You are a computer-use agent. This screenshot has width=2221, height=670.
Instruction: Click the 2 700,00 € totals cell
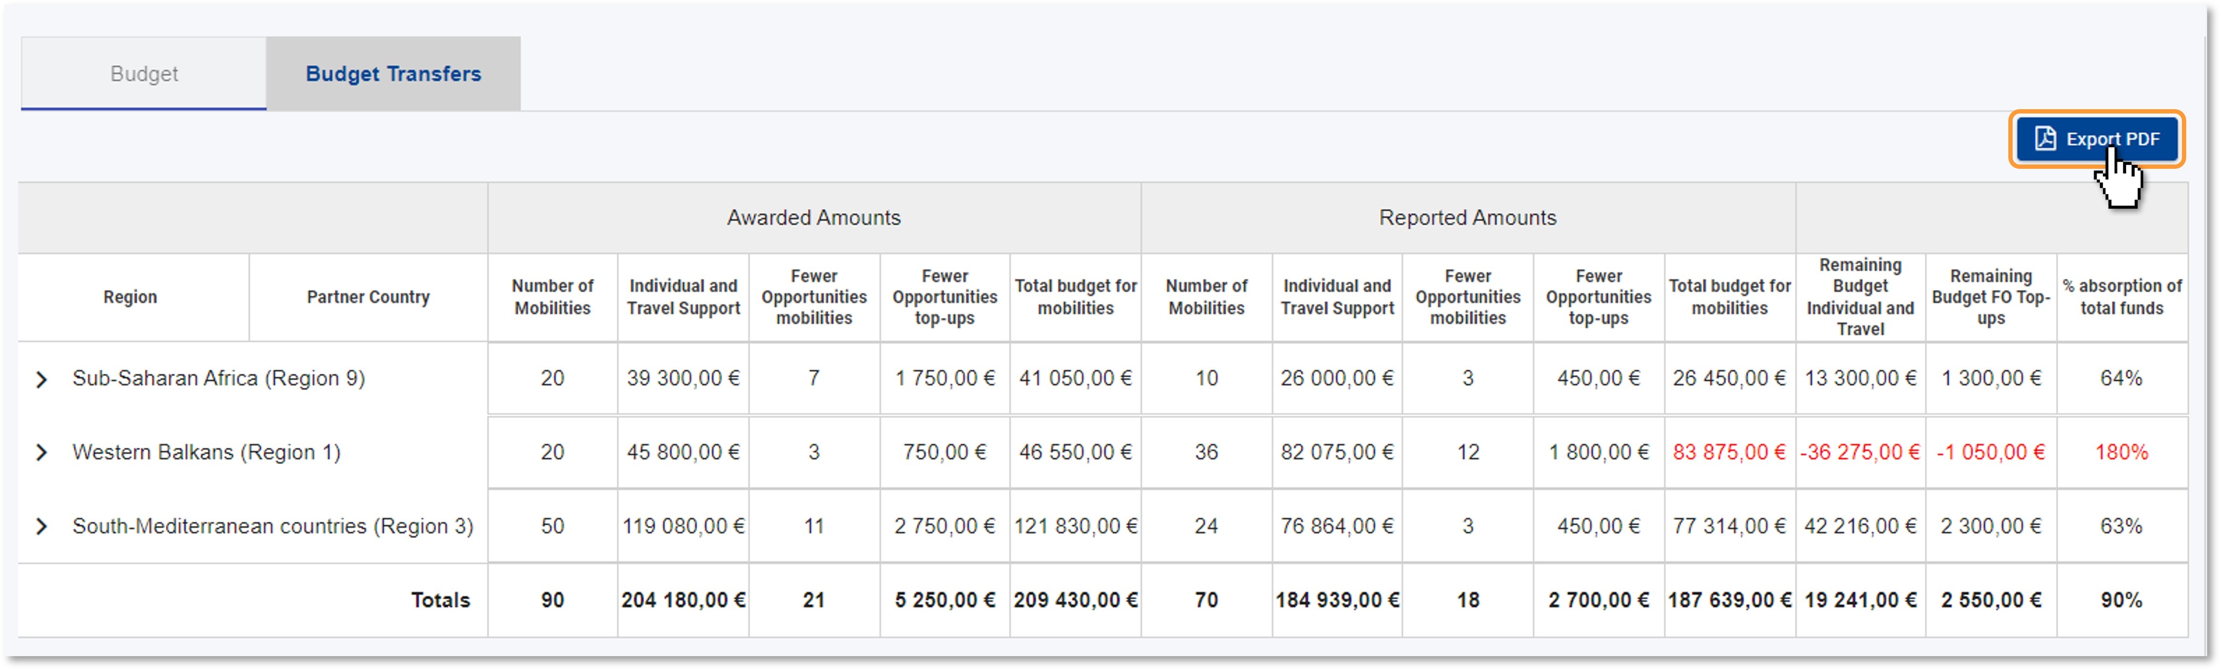pos(1598,601)
